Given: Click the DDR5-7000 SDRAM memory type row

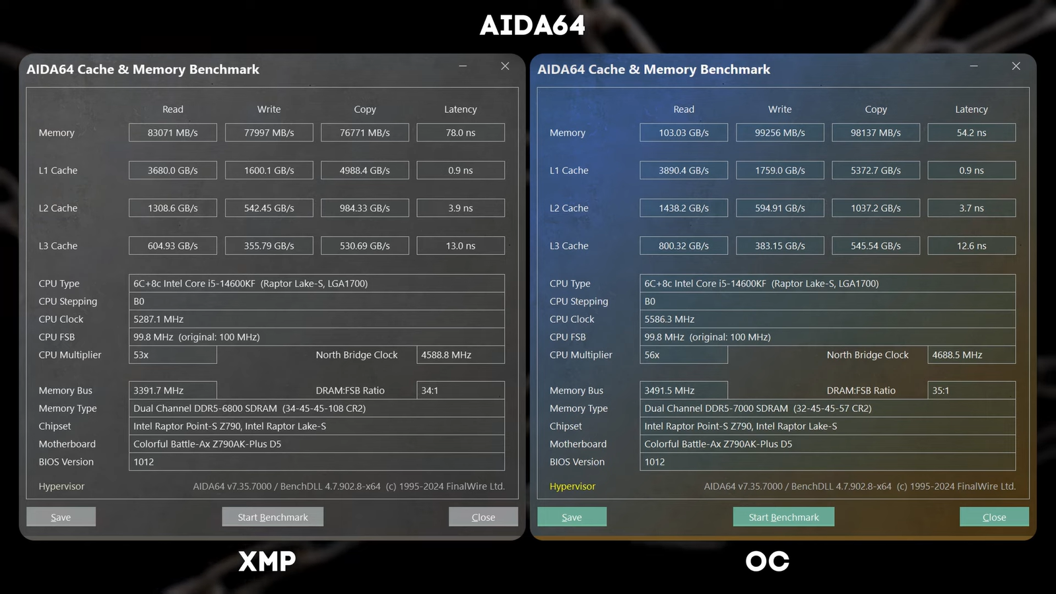Looking at the screenshot, I should click(x=828, y=409).
